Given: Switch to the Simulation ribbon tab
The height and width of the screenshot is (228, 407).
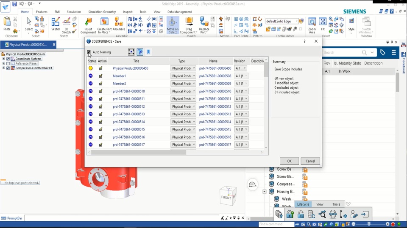Looking at the screenshot, I should coord(74,12).
